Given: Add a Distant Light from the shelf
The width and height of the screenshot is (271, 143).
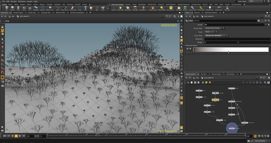Looking at the screenshot, I should coord(161,8).
